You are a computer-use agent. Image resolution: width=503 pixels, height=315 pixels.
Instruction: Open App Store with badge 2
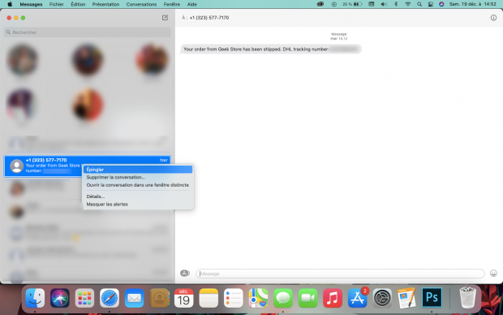pos(357,298)
